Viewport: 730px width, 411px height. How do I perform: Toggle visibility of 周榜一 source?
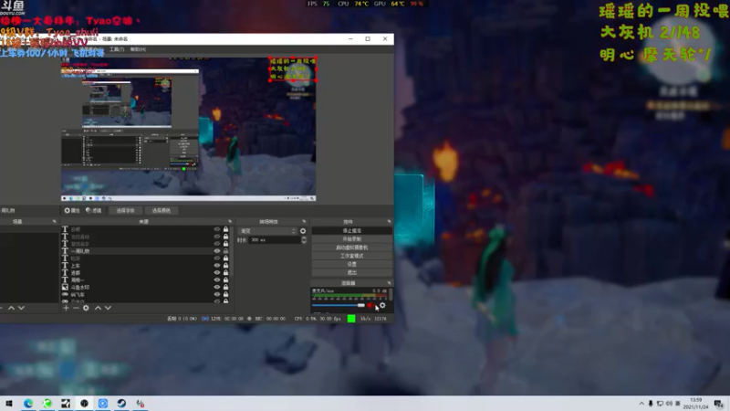click(x=217, y=280)
